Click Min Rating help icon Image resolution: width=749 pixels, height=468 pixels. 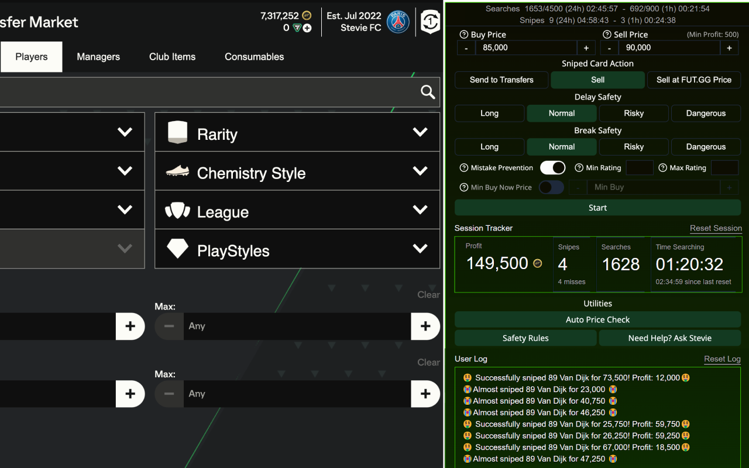tap(579, 168)
